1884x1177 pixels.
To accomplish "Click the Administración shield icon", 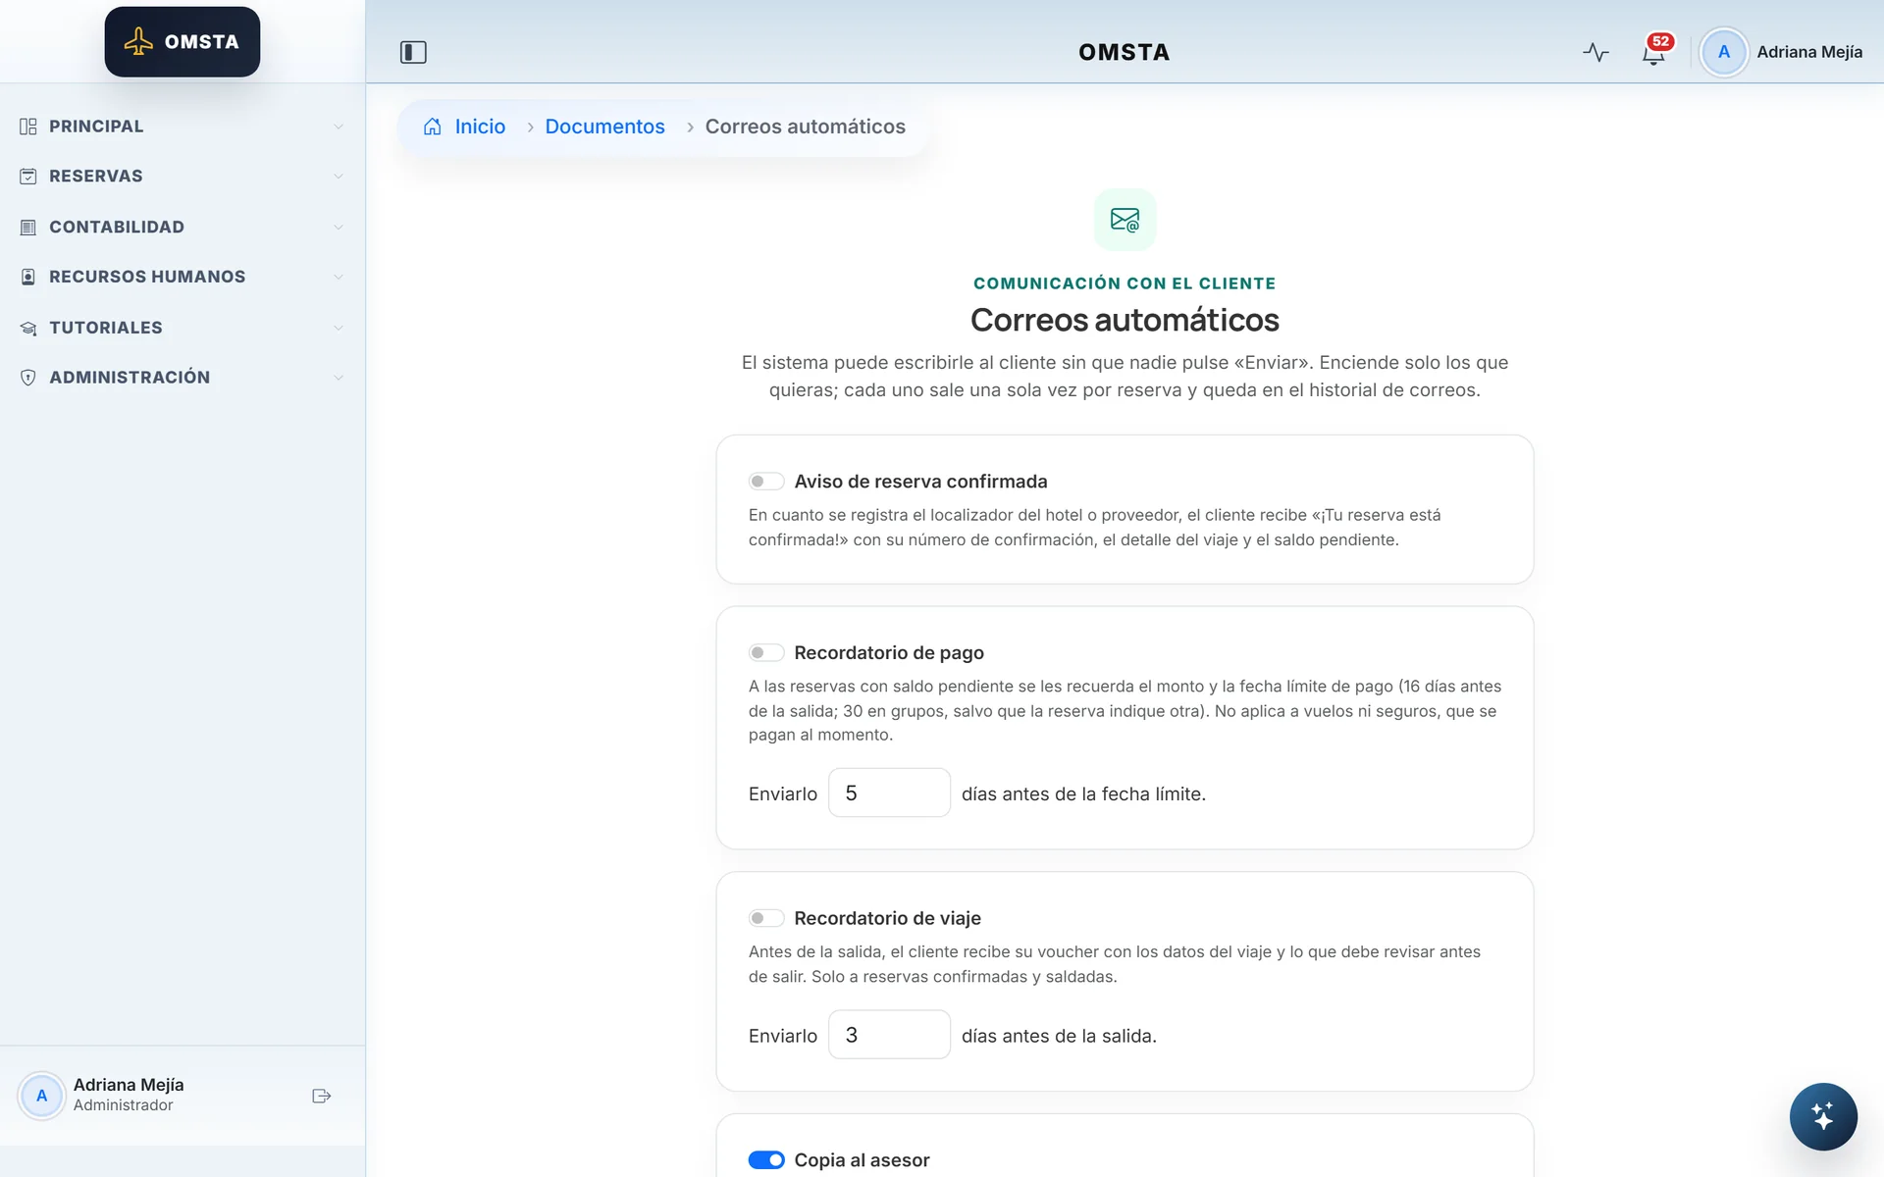I will pyautogui.click(x=28, y=378).
